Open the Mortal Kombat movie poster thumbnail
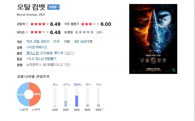The width and height of the screenshot is (195, 121). [153, 39]
